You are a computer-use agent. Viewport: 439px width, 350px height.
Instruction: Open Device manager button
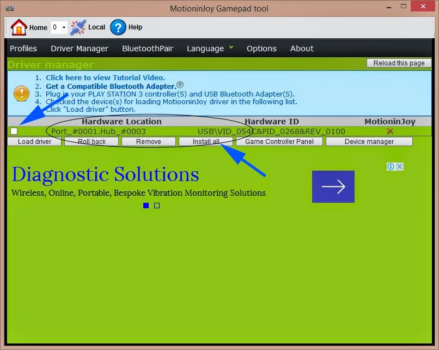coord(369,142)
